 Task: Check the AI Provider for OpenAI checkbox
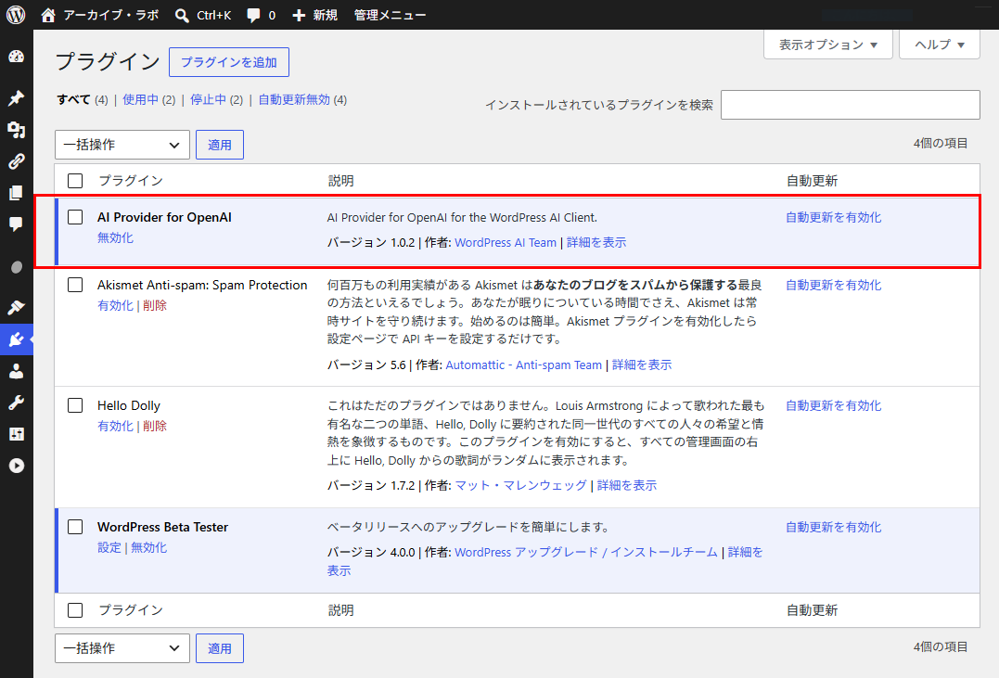point(75,217)
